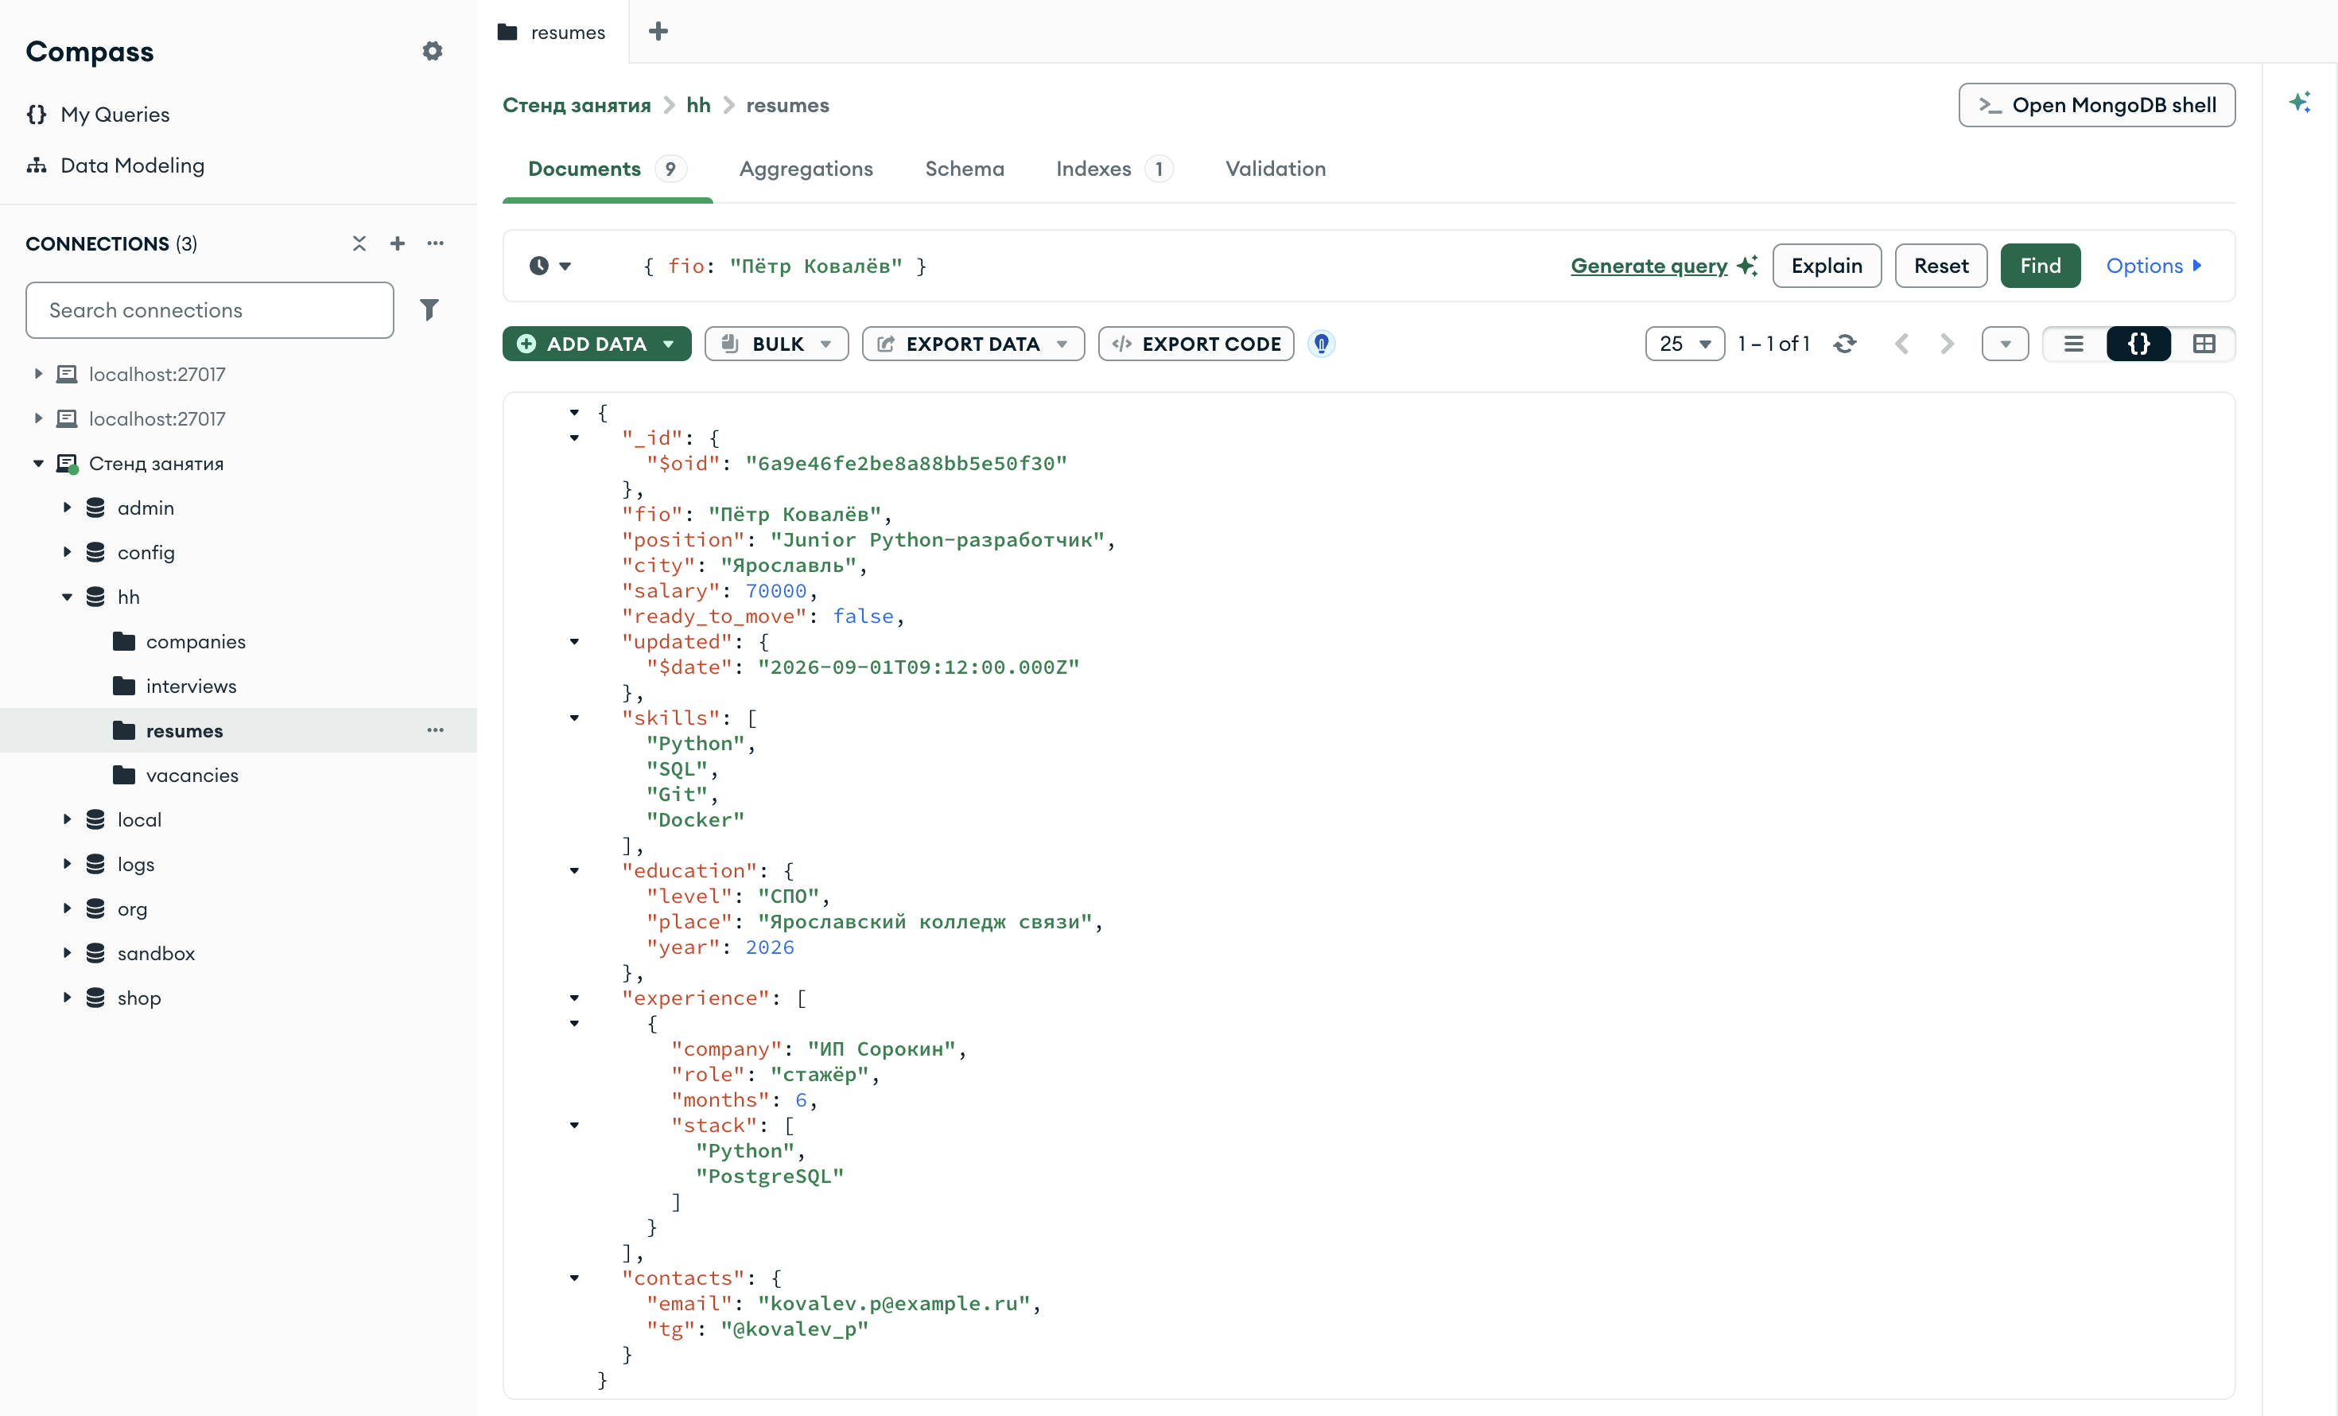Switch to table view
2338x1416 pixels.
(2204, 344)
